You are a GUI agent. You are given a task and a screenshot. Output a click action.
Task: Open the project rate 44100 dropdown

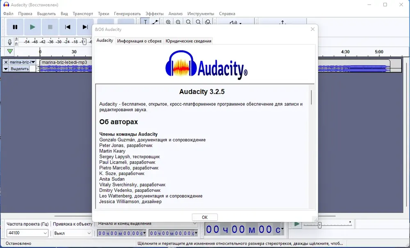(x=27, y=233)
